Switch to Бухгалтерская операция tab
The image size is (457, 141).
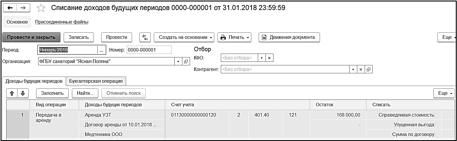[x=96, y=81]
